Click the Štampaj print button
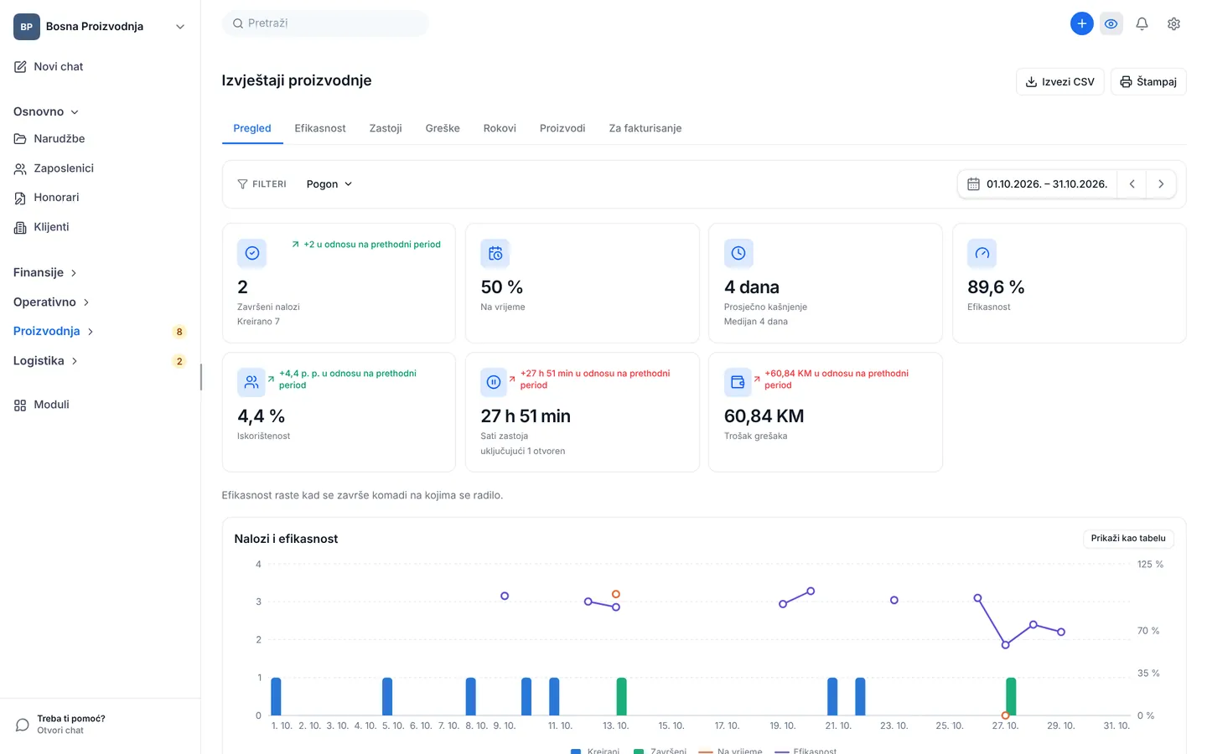This screenshot has height=754, width=1207. pos(1148,81)
